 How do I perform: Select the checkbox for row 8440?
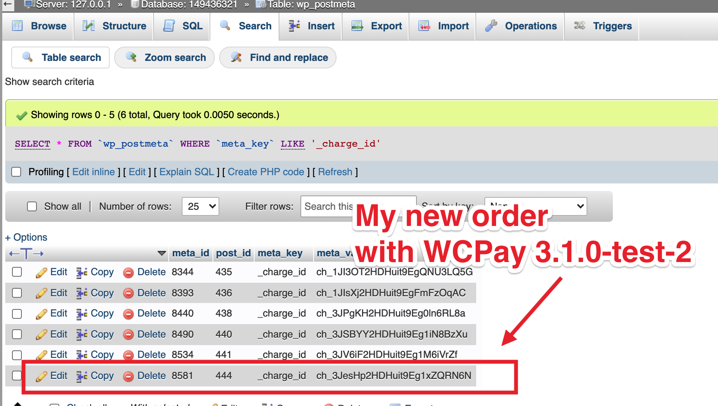[x=17, y=314]
